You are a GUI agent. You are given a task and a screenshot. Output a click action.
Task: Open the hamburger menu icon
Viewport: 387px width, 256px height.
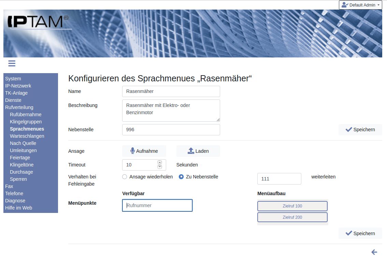[12, 63]
